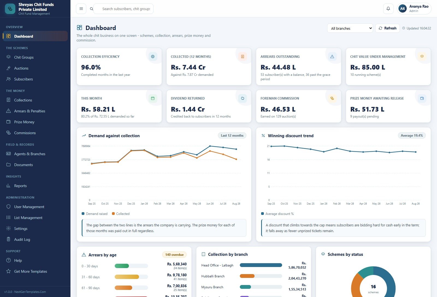Open the Commissions section
The image size is (437, 297).
click(x=35, y=133)
